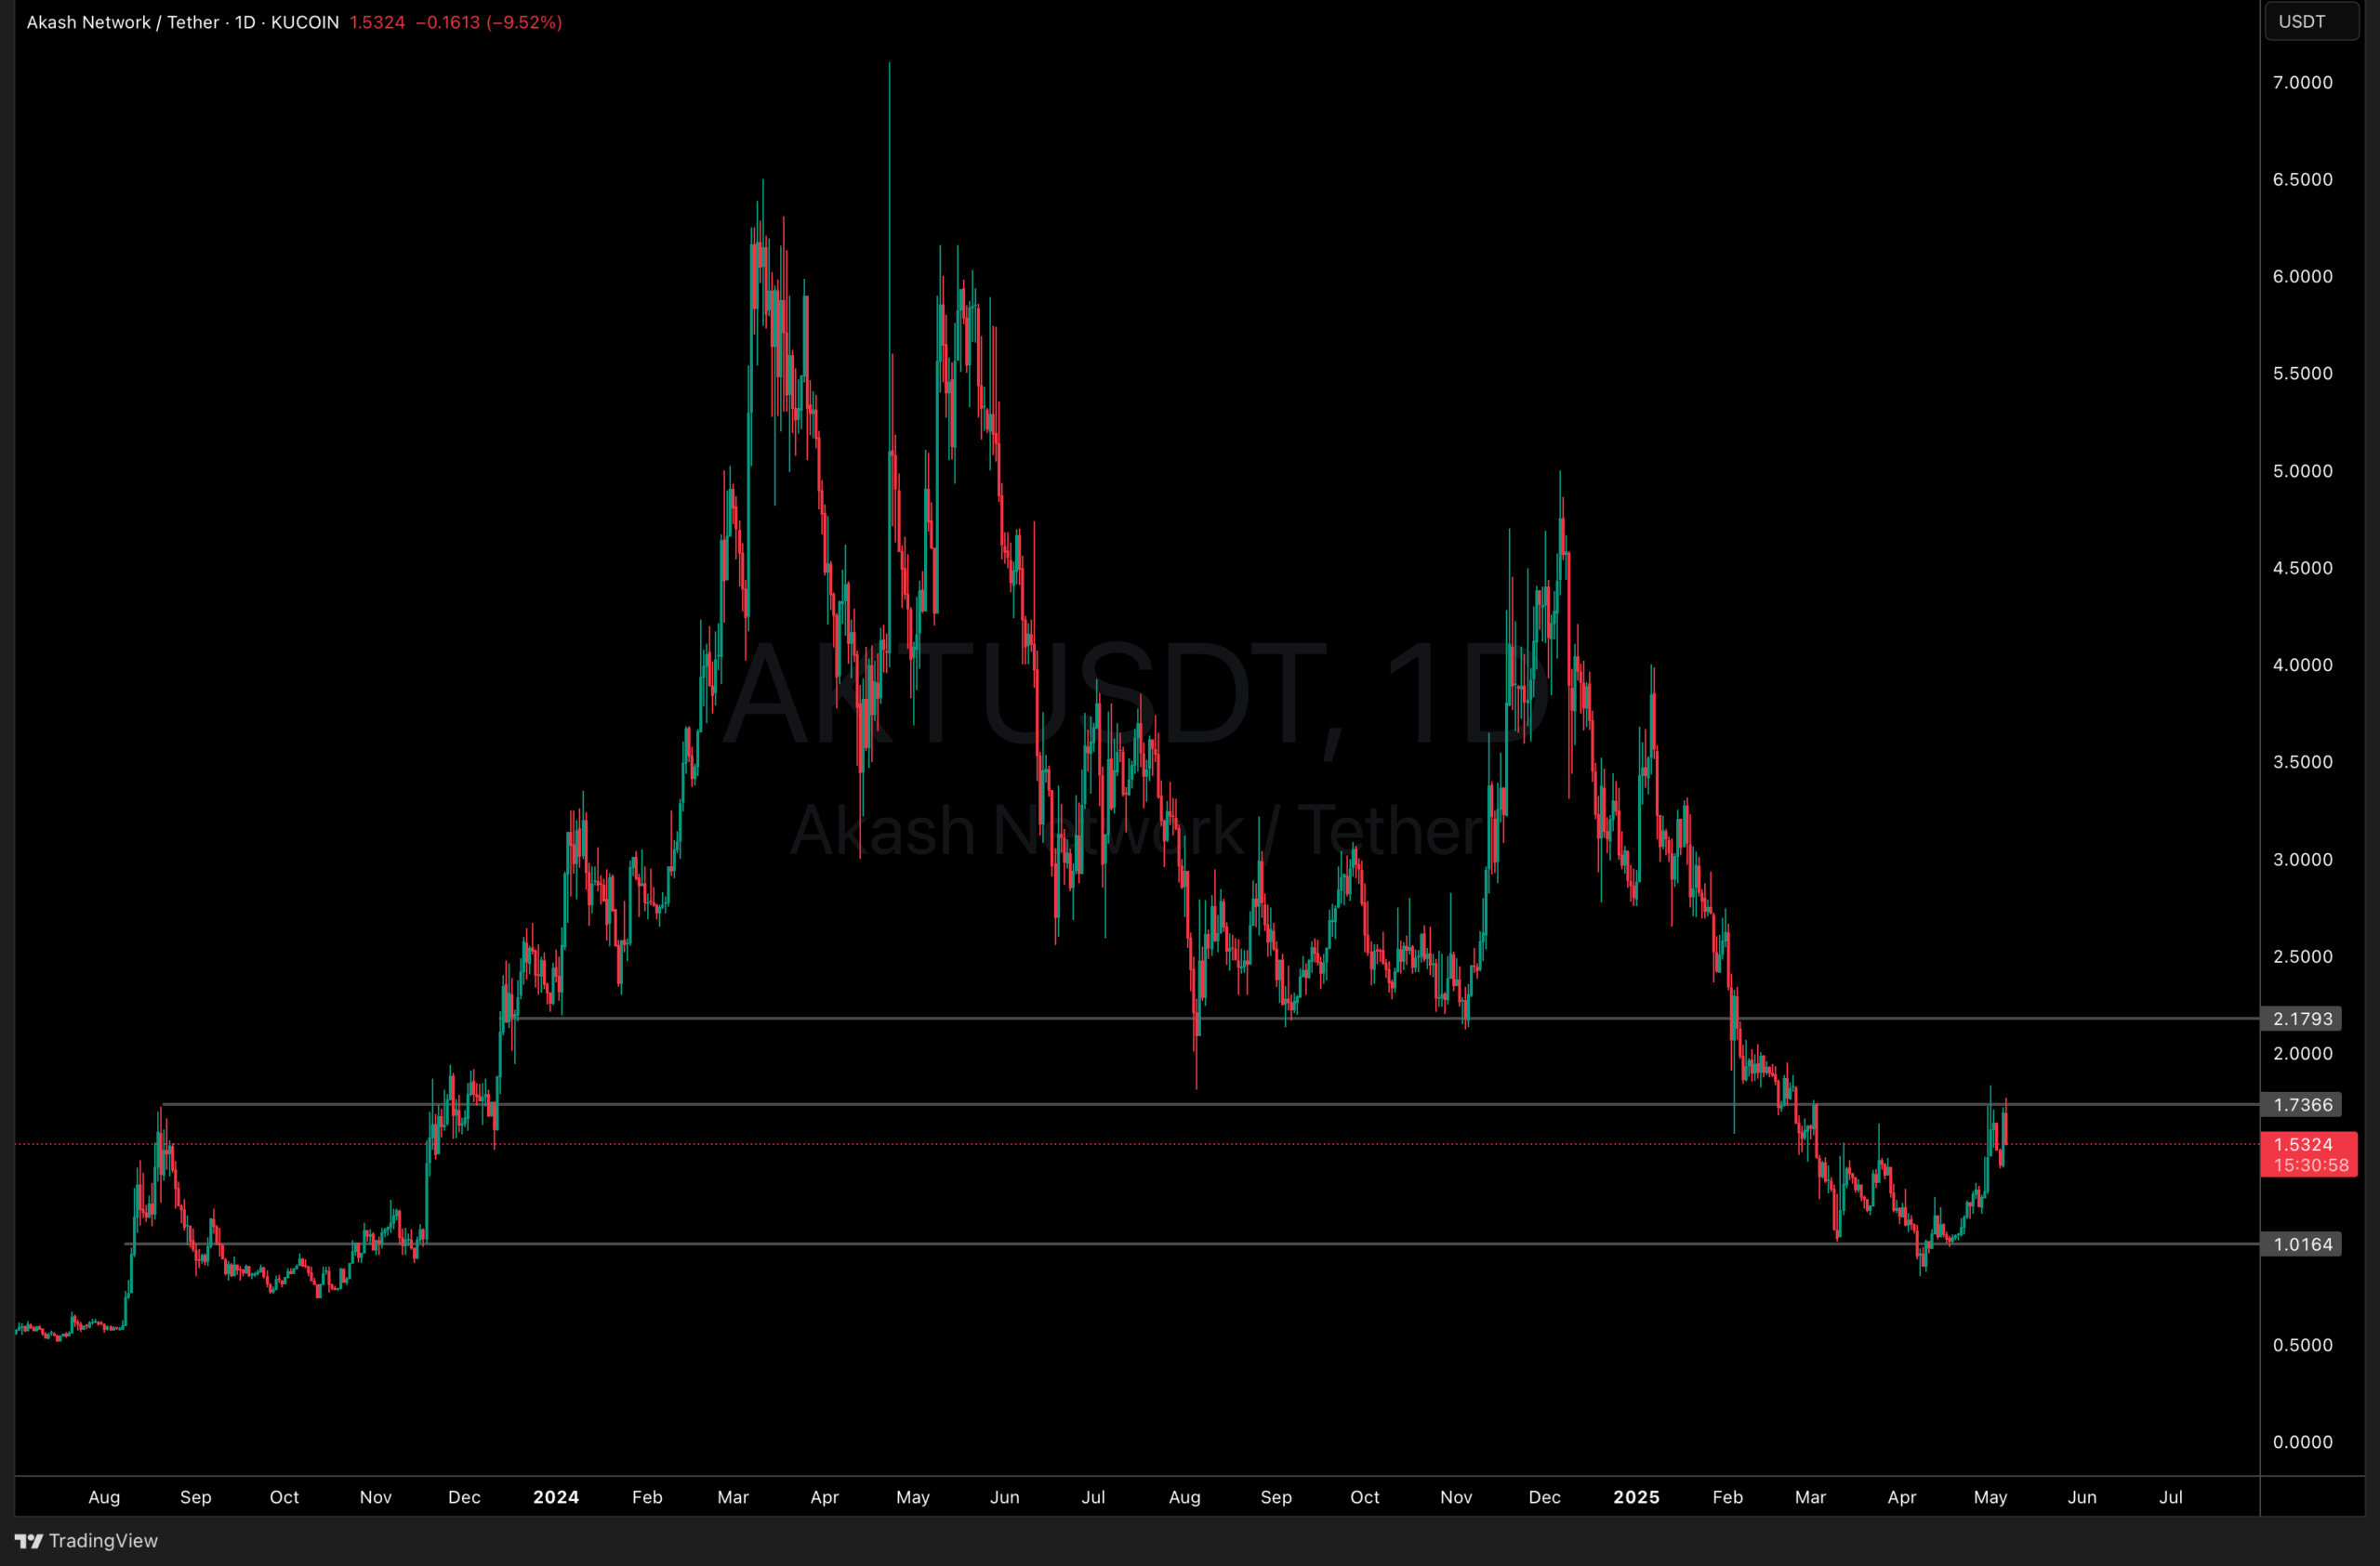Screen dimensions: 2380x1566
Task: Click the 1D interval text in header
Action: tap(245, 22)
